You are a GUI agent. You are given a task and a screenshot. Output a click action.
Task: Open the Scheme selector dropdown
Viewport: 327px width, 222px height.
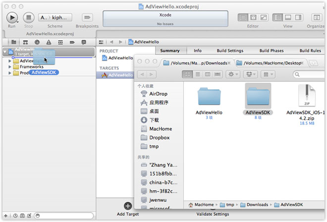coord(54,17)
